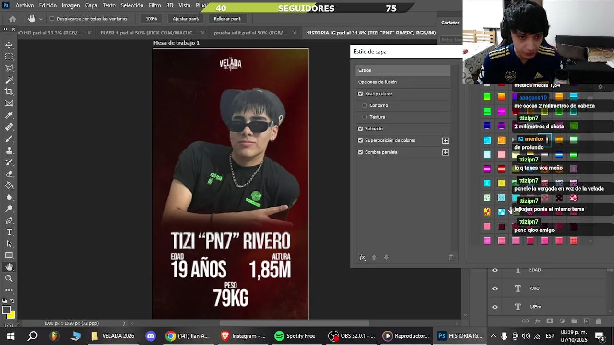The width and height of the screenshot is (614, 345).
Task: Enable the Contorno checkbox
Action: click(x=365, y=105)
